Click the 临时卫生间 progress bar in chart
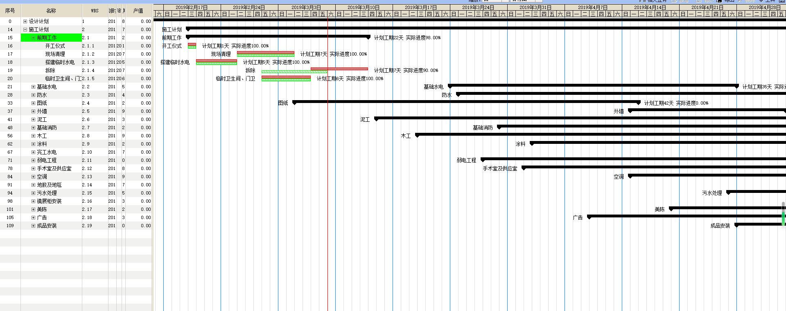This screenshot has height=311, width=786. pos(286,78)
